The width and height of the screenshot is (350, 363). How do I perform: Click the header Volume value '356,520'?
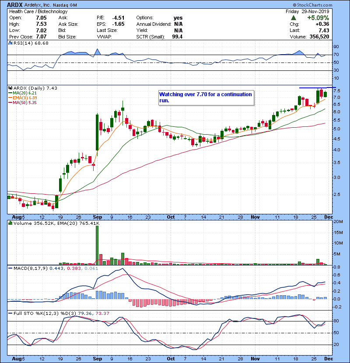click(x=319, y=37)
